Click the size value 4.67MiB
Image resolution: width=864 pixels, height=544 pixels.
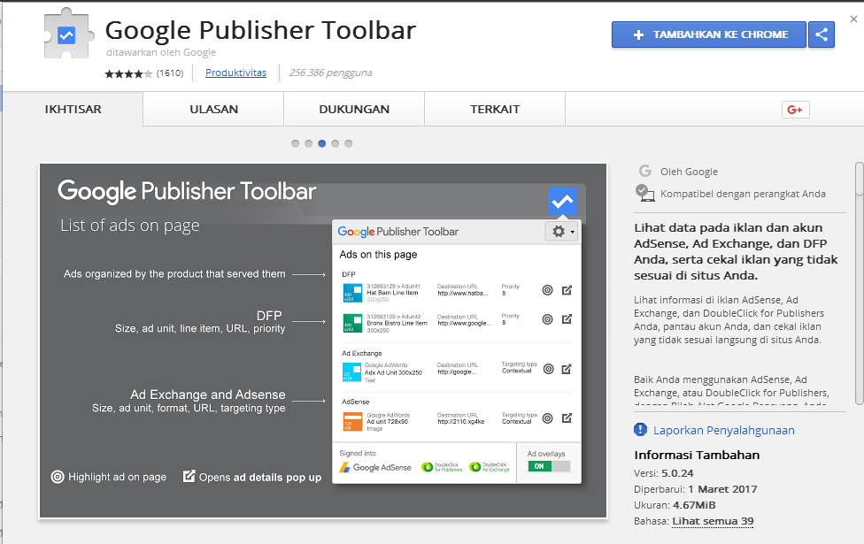point(694,505)
